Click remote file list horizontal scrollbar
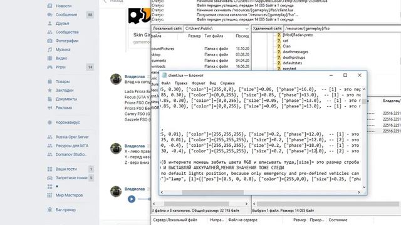The height and width of the screenshot is (225, 401). (x=328, y=204)
